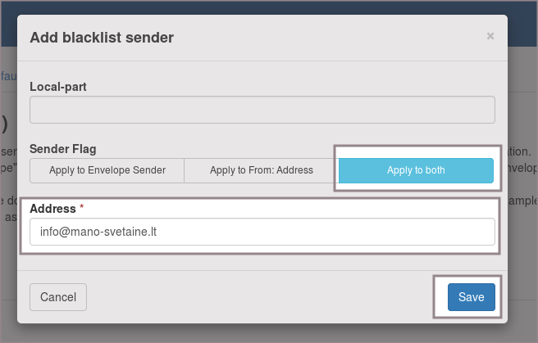Close the Add blacklist sender dialog
This screenshot has width=538, height=343.
click(x=490, y=36)
